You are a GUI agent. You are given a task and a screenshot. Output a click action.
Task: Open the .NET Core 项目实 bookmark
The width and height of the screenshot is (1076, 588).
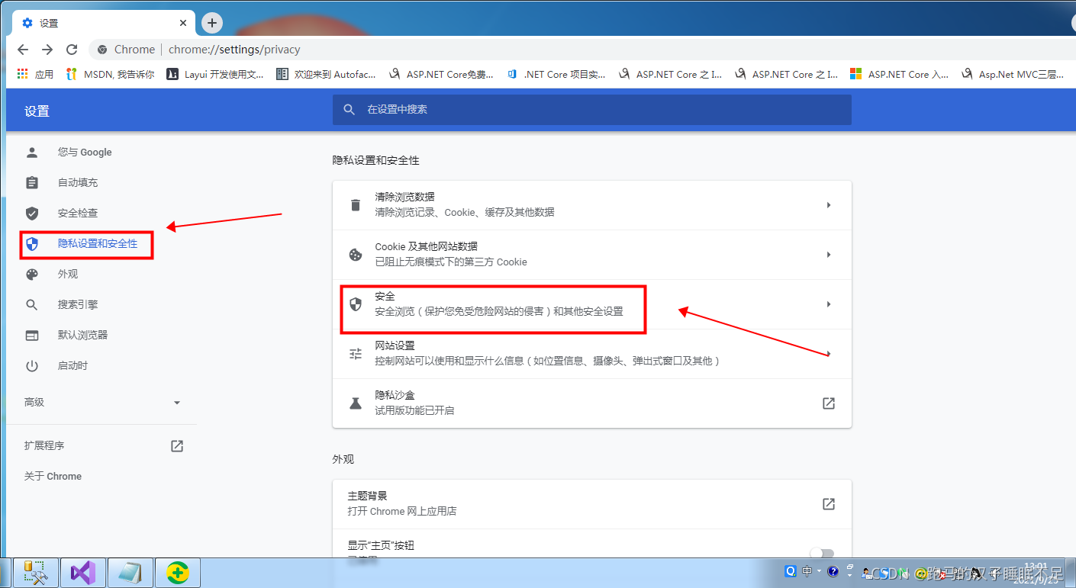[556, 74]
